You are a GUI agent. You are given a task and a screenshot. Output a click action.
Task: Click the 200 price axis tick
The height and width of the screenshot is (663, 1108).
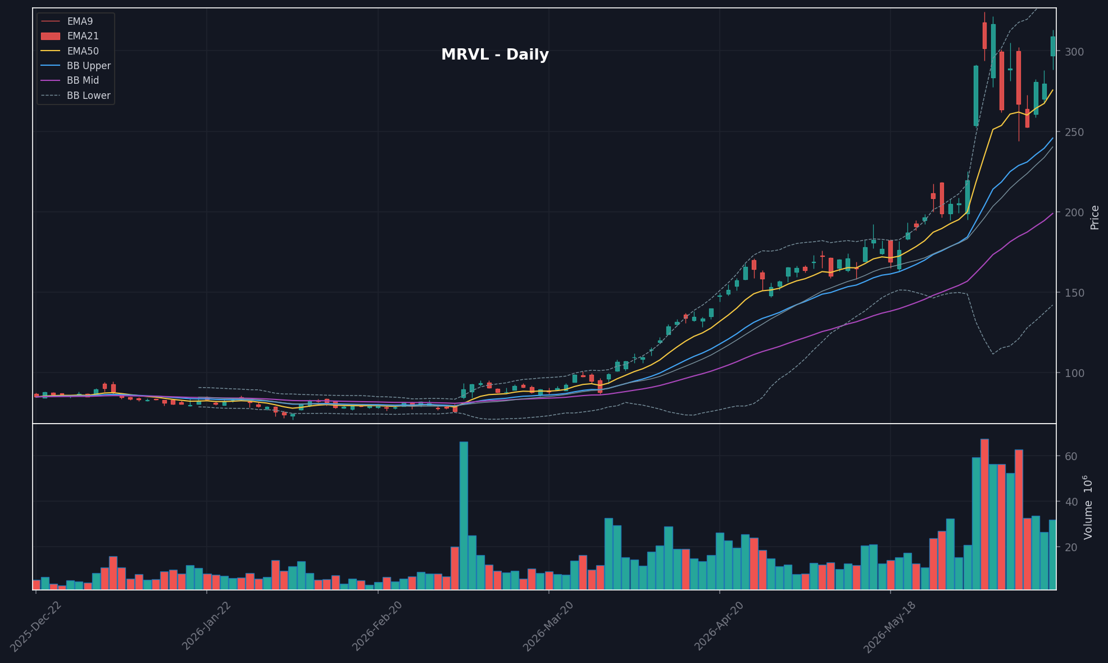coord(1075,212)
